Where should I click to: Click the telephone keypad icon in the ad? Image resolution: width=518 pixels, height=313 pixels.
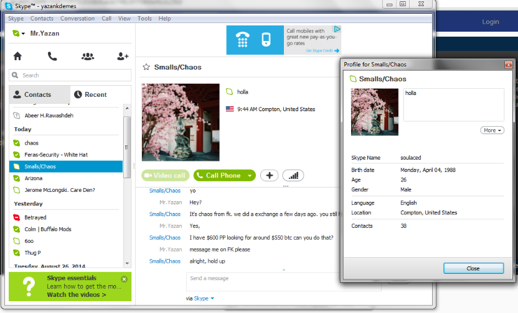242,40
